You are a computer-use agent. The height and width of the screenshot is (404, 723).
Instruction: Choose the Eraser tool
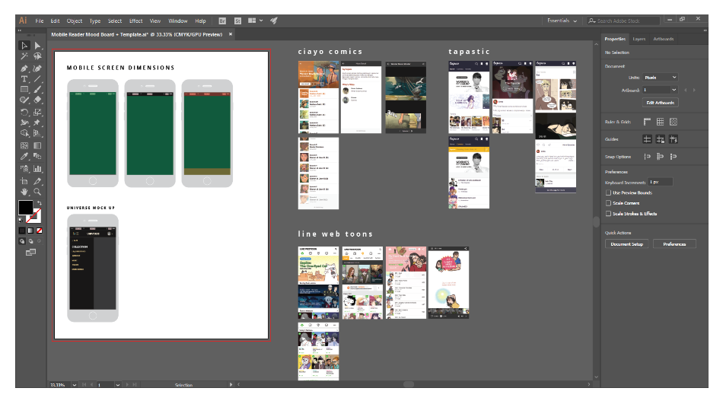pos(37,100)
